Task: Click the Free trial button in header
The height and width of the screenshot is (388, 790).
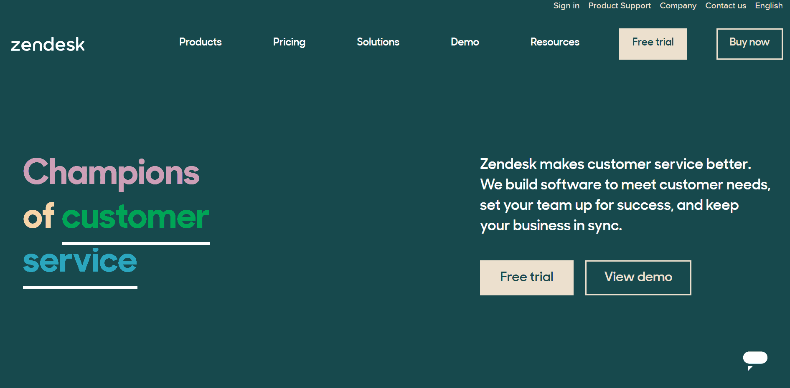Action: (x=653, y=44)
